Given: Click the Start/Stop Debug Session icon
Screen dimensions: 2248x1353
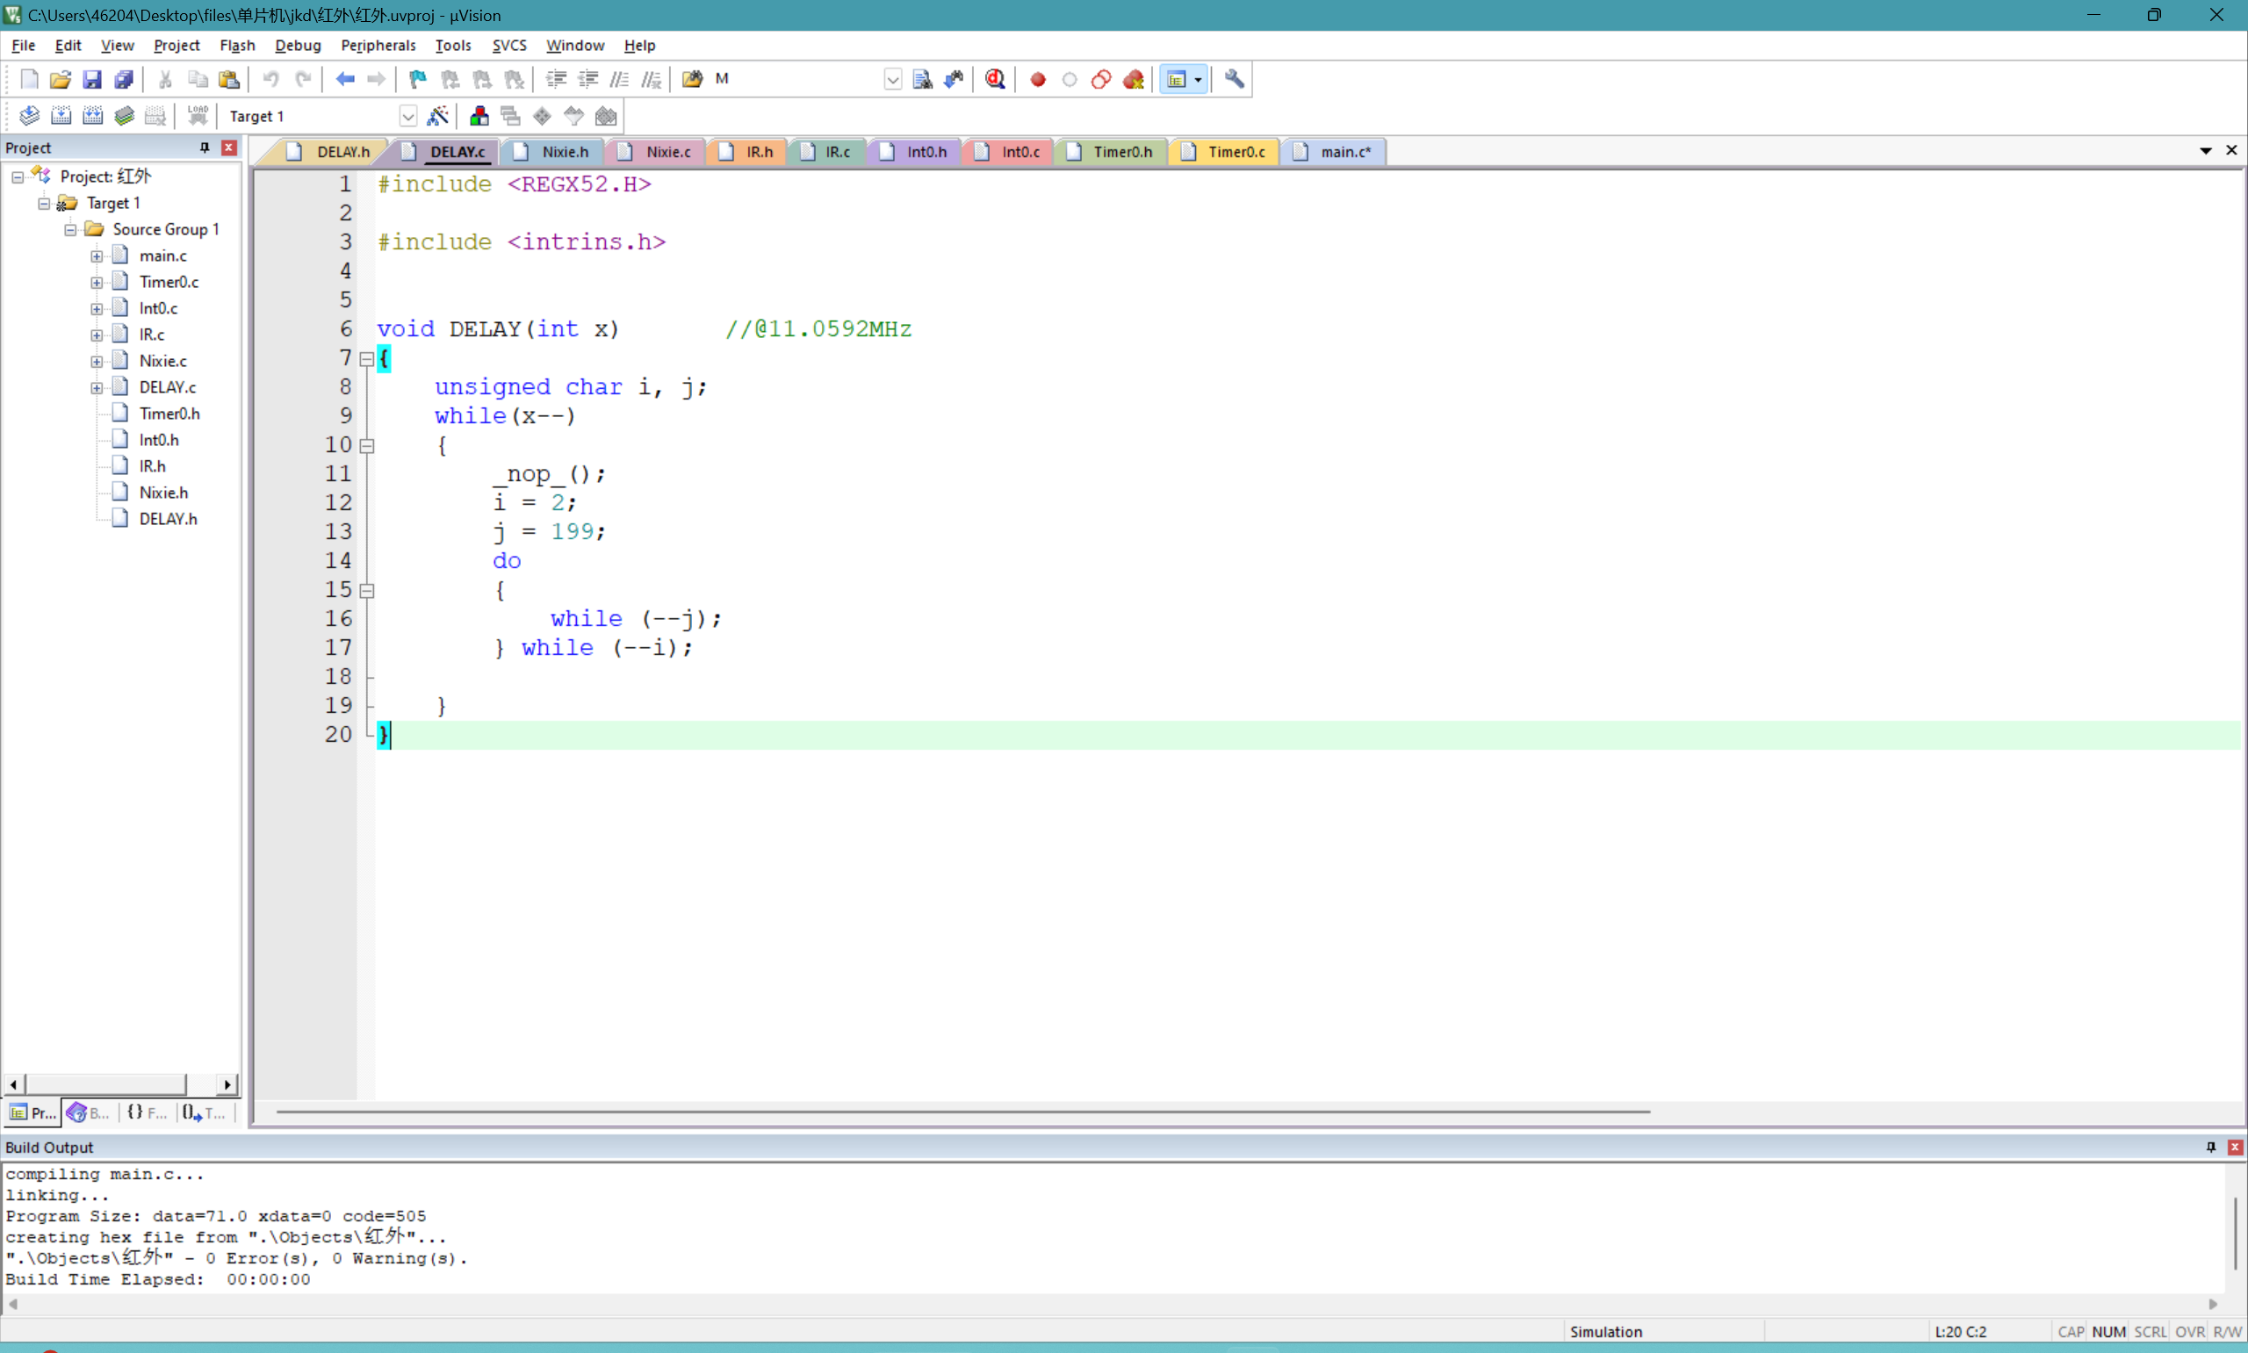Looking at the screenshot, I should pos(995,79).
